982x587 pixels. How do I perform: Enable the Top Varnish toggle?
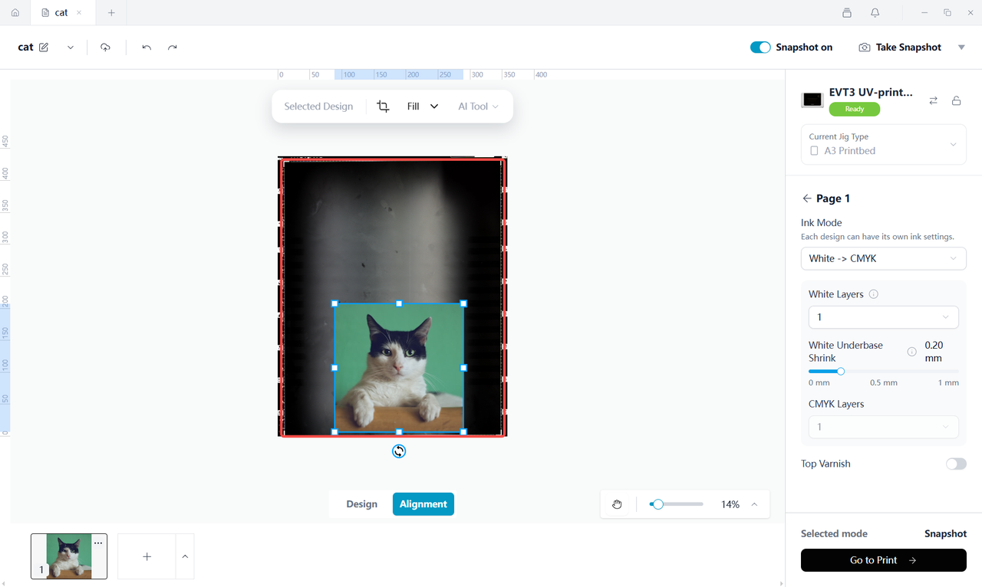[x=956, y=464]
